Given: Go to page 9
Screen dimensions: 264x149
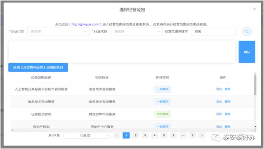Looking at the screenshot, I should (192, 135).
